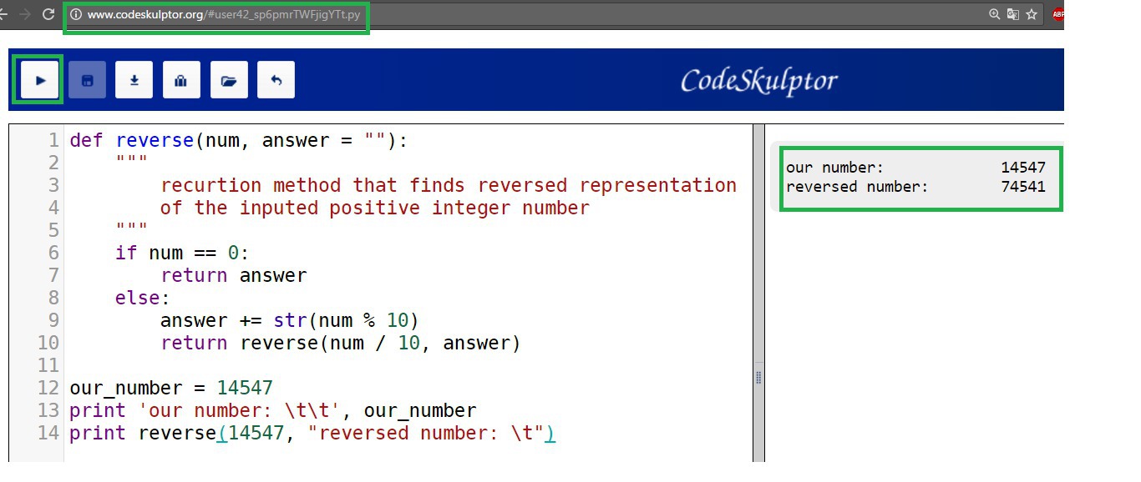Viewport: 1141px width, 482px height.
Task: Click the print 'our number: \t\t' line
Action: point(273,410)
